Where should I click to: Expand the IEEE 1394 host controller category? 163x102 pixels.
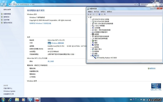[91, 24]
